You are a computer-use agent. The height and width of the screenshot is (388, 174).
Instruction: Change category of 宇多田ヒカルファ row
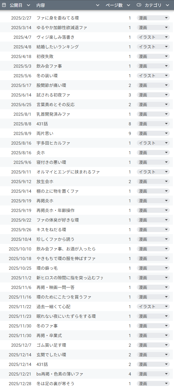click(x=167, y=143)
